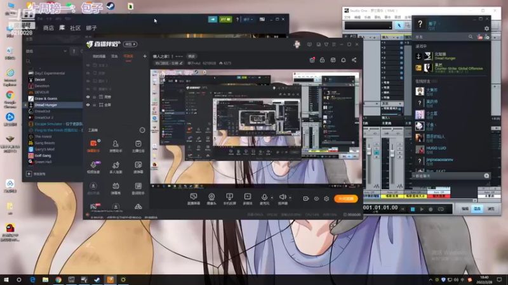Open the 房管助手 tool icon
This screenshot has height=285, width=508.
click(116, 146)
